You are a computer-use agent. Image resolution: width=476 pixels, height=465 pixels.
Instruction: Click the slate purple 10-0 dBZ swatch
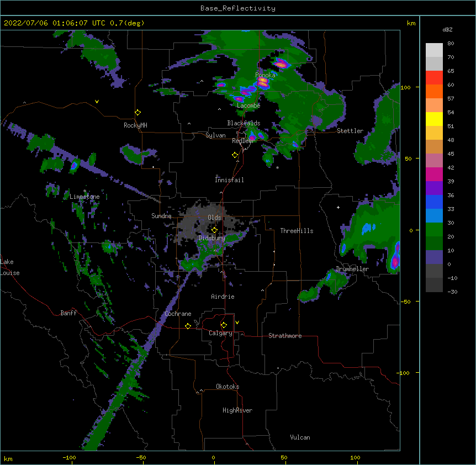(x=434, y=257)
